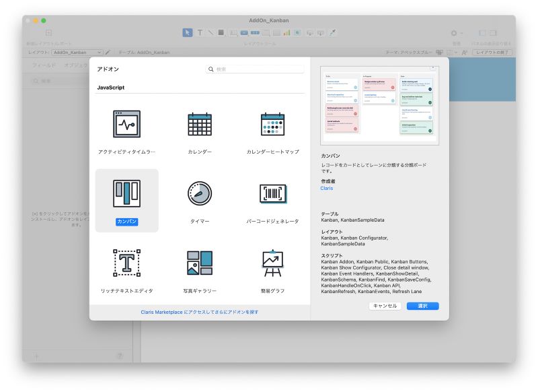The image size is (538, 392).
Task: Choose the Calendar (カレンダー) add-on icon
Action: [200, 124]
